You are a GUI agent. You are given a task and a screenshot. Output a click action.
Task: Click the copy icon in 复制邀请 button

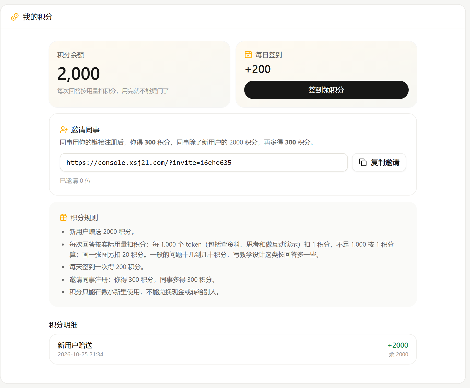[363, 162]
